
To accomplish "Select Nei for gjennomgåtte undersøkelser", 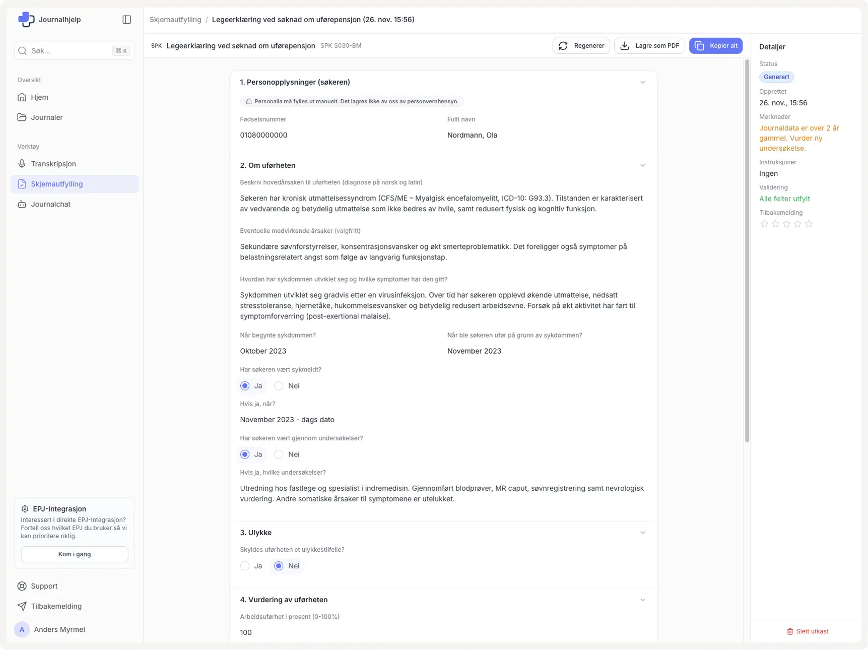I will pyautogui.click(x=279, y=454).
